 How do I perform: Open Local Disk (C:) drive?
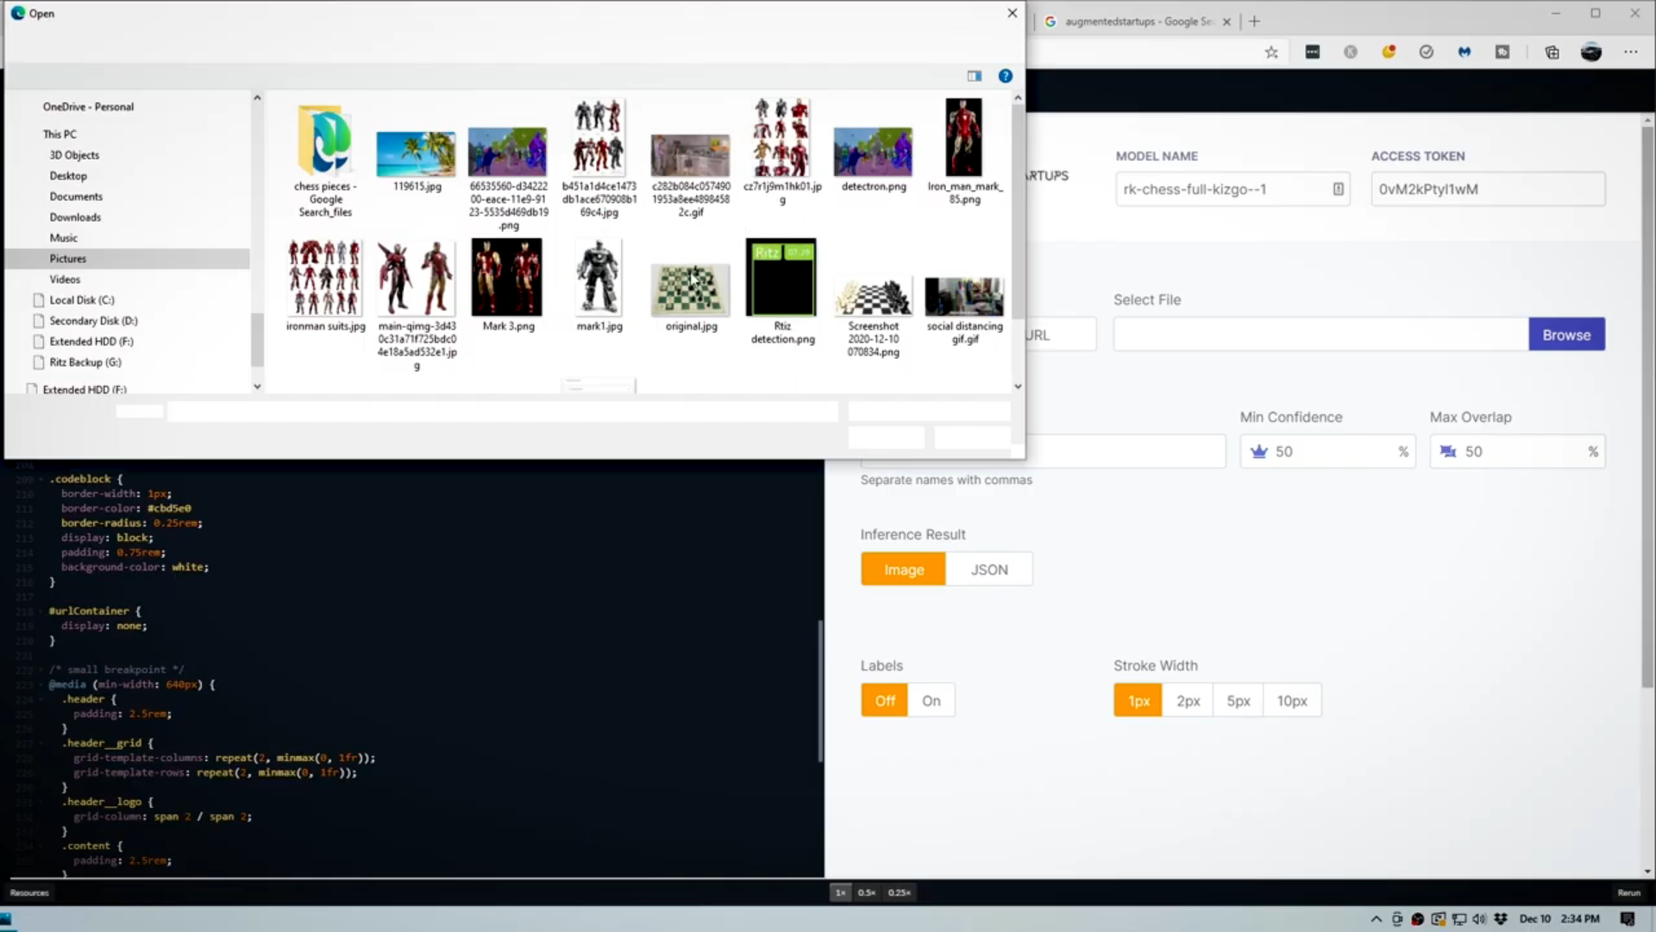81,300
